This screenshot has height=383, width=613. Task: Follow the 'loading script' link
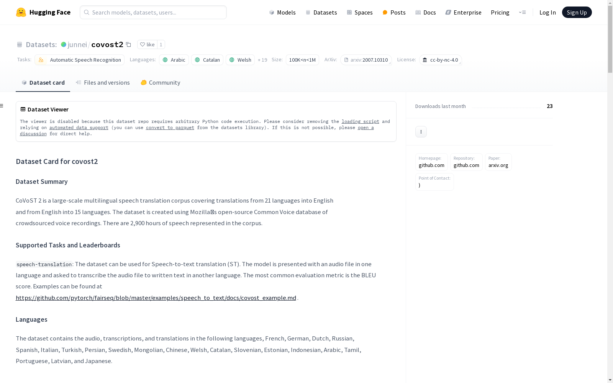click(361, 121)
